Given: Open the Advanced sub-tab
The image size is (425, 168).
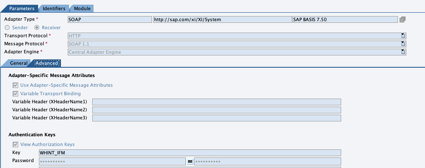Looking at the screenshot, I should 47,63.
